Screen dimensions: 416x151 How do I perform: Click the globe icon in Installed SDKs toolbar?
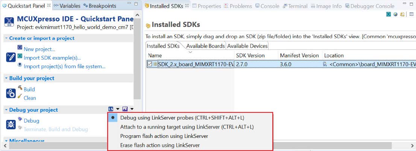tap(395, 15)
